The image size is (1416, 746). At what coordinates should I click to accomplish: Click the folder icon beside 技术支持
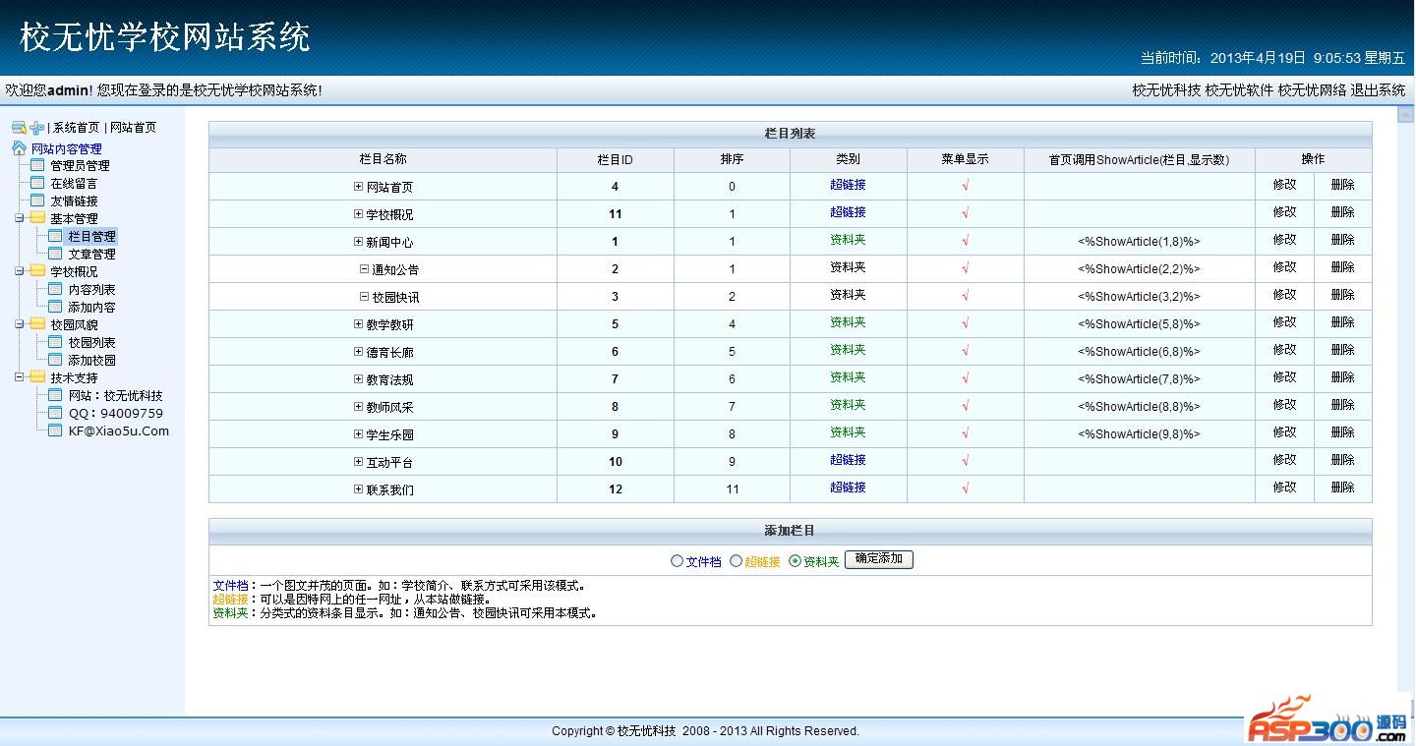pos(37,376)
